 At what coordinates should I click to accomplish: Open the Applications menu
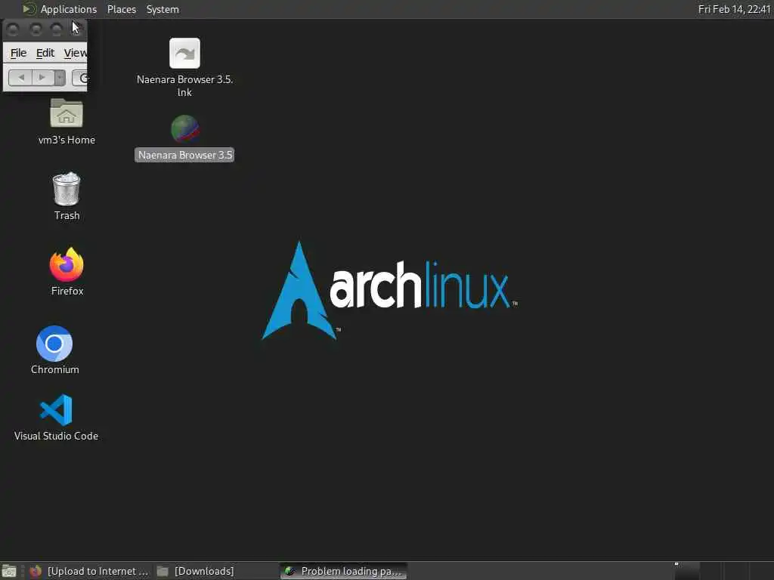[x=69, y=9]
